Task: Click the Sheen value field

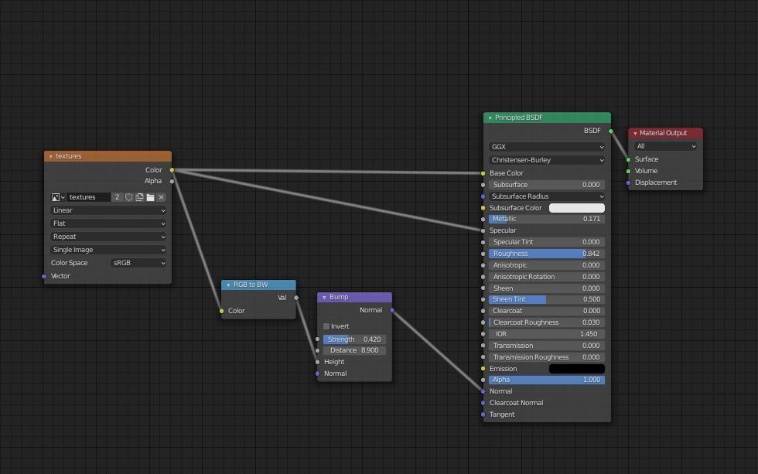Action: (x=547, y=288)
